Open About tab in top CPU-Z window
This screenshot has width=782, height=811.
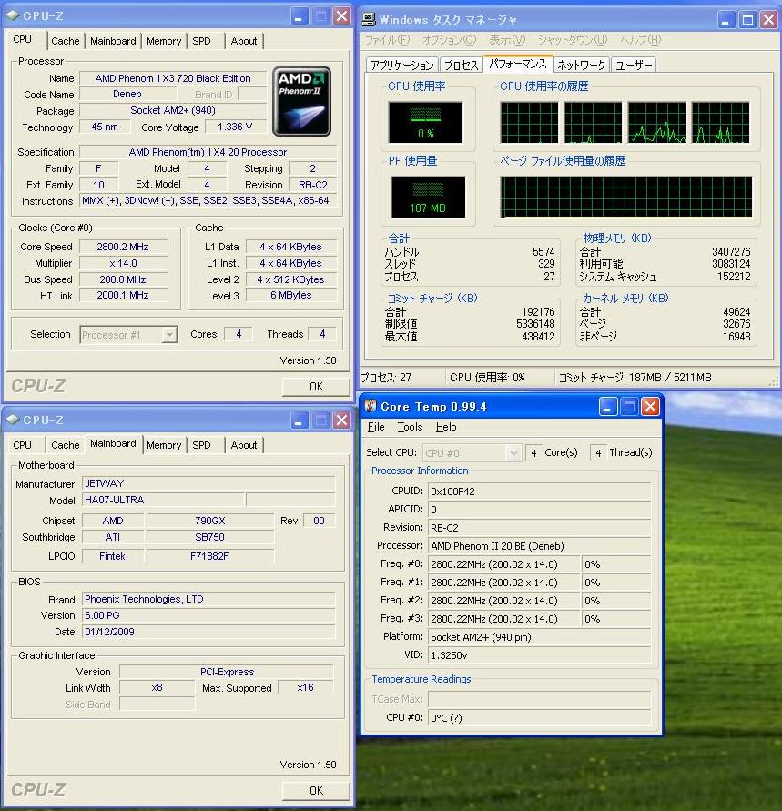click(x=244, y=41)
